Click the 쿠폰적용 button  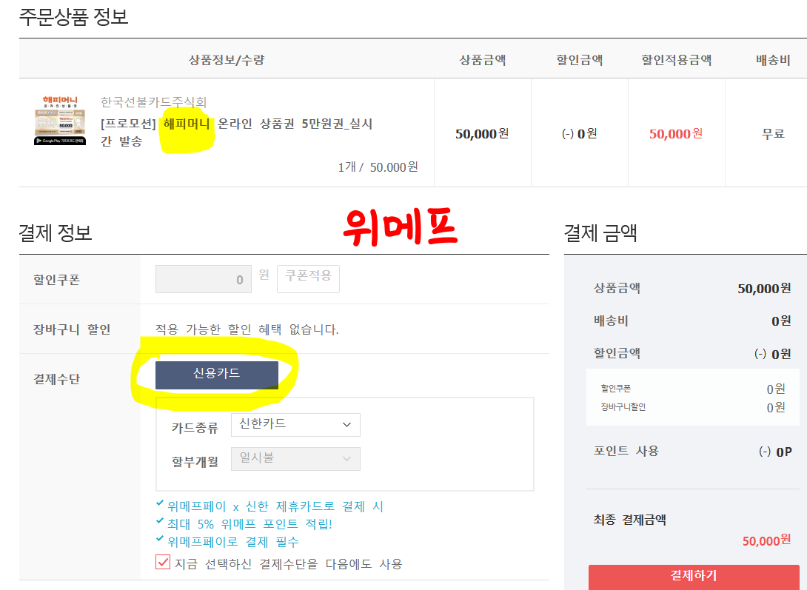(x=308, y=278)
